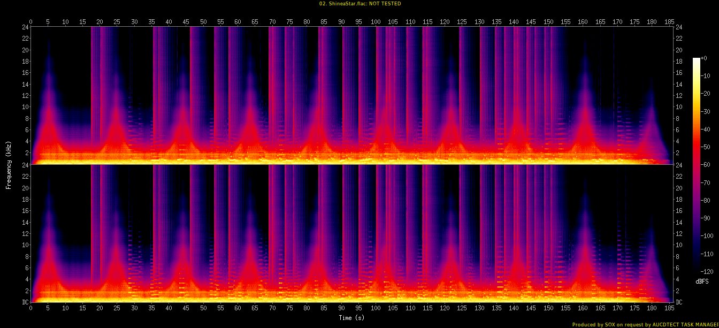Click the 12 kHz tick, upper channel left axis

point(25,96)
